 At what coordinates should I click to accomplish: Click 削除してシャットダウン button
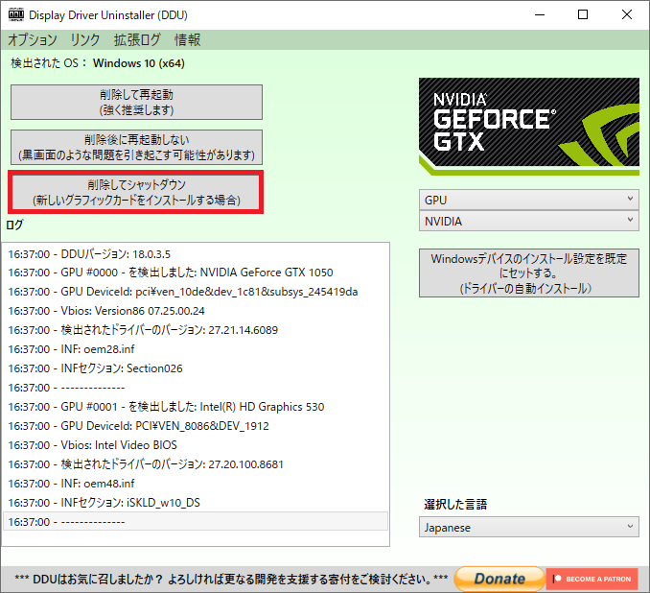coord(136,192)
